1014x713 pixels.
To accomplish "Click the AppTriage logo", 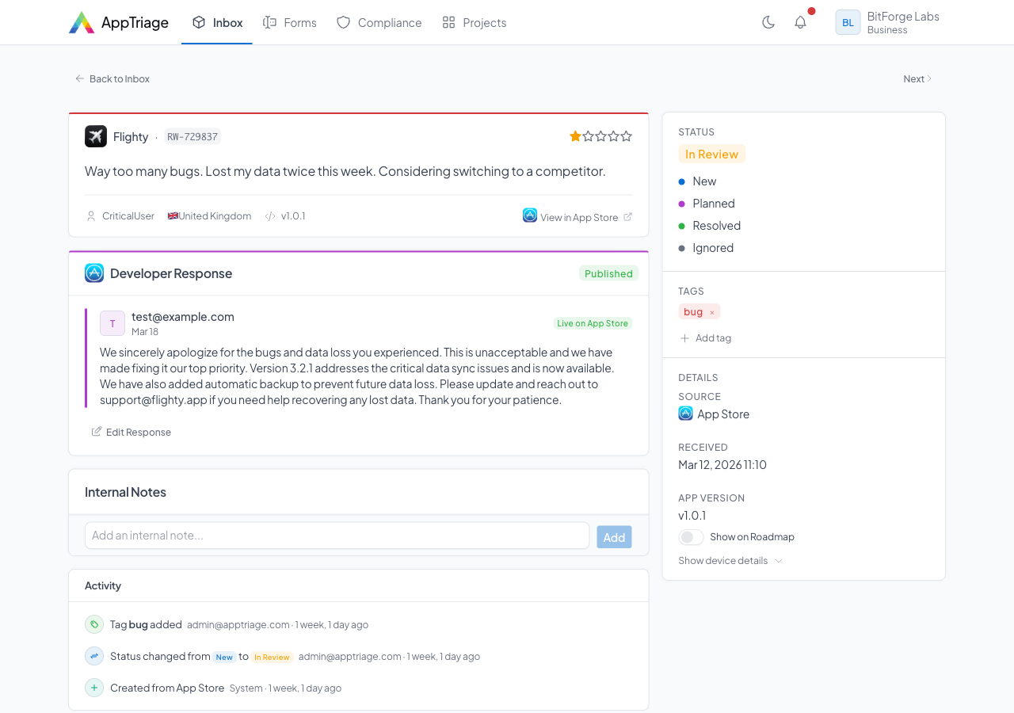I will 119,22.
